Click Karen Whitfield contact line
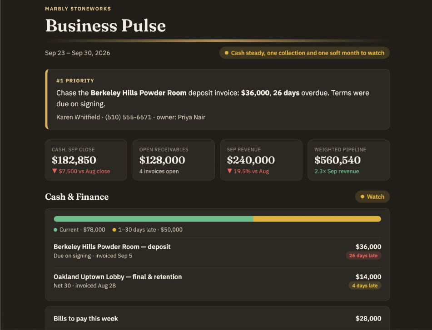The height and width of the screenshot is (330, 432). [x=131, y=117]
